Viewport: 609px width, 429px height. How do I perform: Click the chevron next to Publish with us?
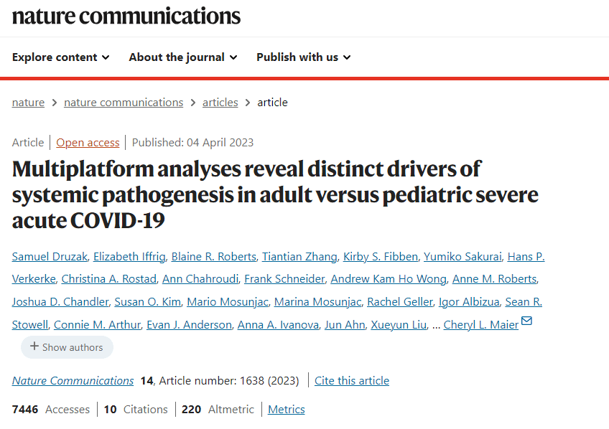(x=346, y=57)
